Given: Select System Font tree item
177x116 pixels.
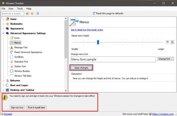Looking at the screenshot, I should point(20,66).
